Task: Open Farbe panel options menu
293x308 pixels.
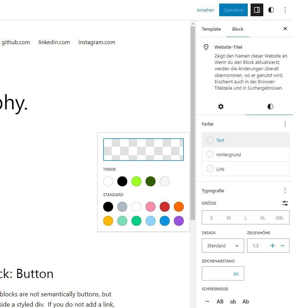Action: (x=285, y=124)
